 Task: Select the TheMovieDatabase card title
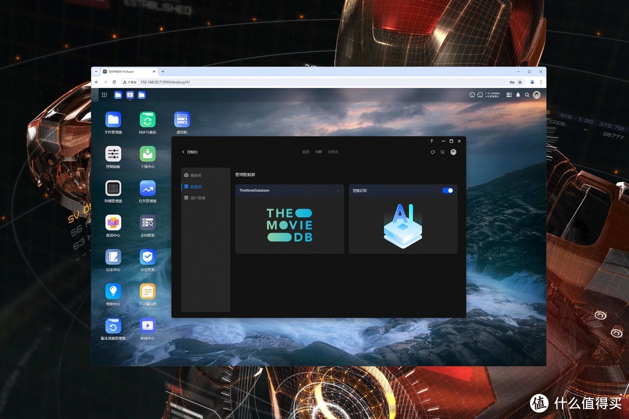pos(255,190)
